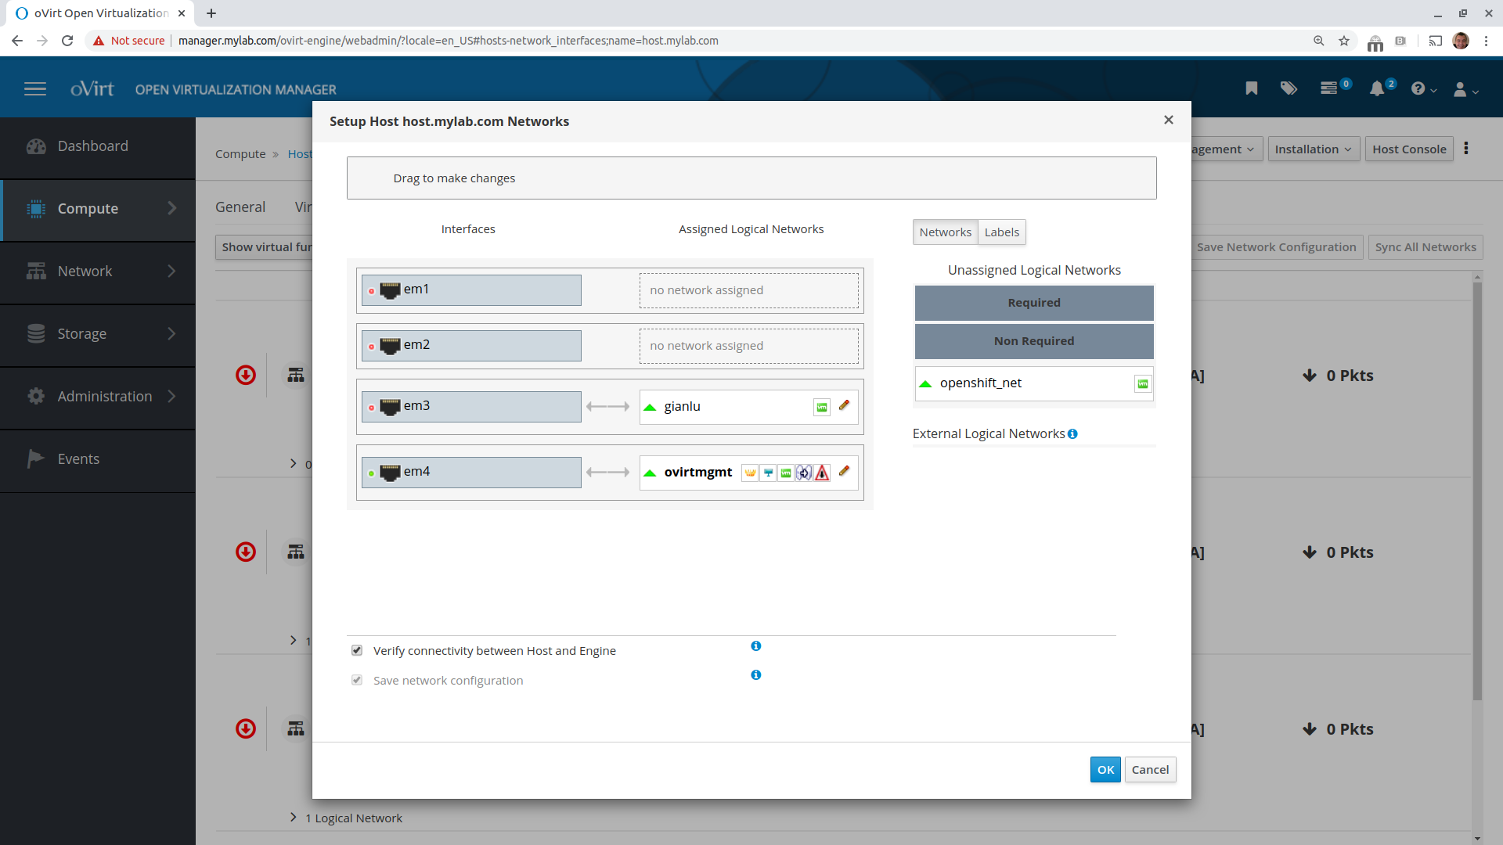Click OK to apply network setup
Viewport: 1503px width, 845px height.
(x=1105, y=770)
